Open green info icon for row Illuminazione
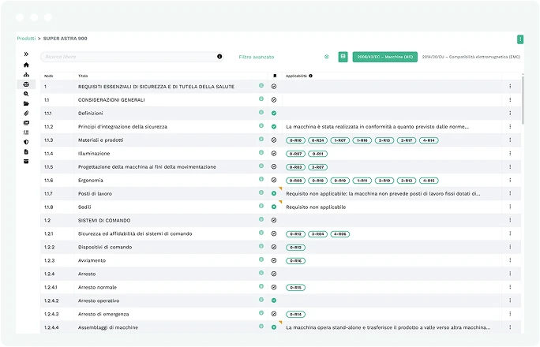Screen dimensions: 540x347 pos(261,152)
